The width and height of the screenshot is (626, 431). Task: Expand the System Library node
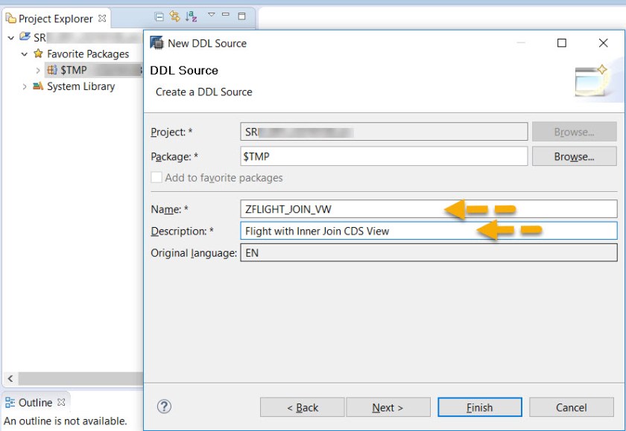tap(25, 86)
